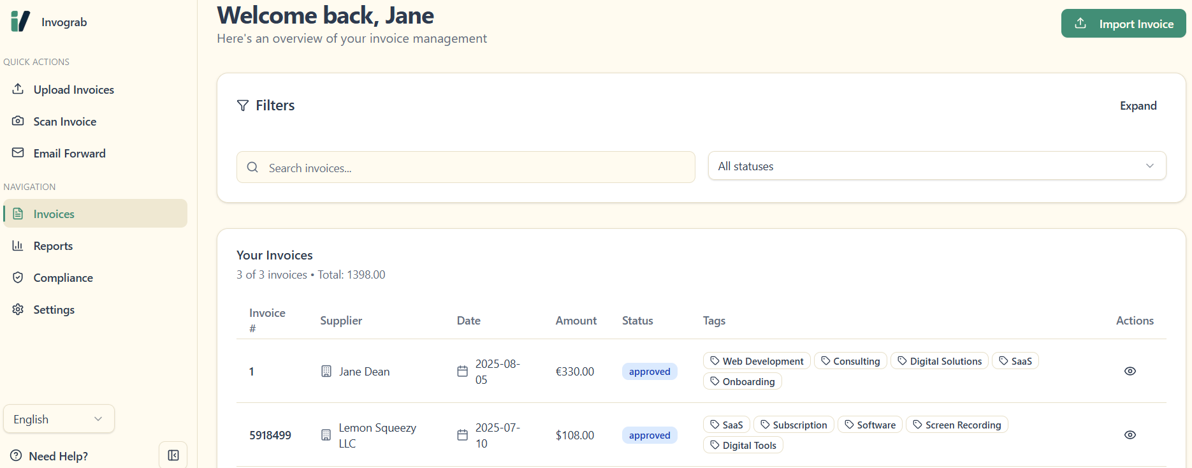Click the funnel icon next to Filters
Viewport: 1192px width, 468px height.
click(x=243, y=105)
